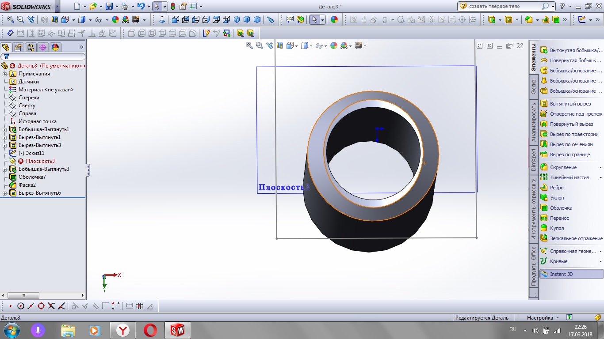Image resolution: width=604 pixels, height=339 pixels.
Task: Select the Smart Dimension tool
Action: (x=11, y=33)
